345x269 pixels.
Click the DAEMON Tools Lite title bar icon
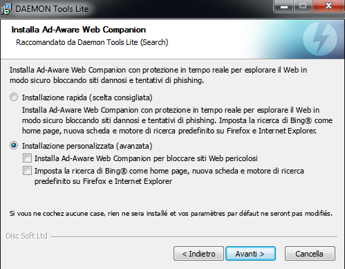pyautogui.click(x=6, y=9)
